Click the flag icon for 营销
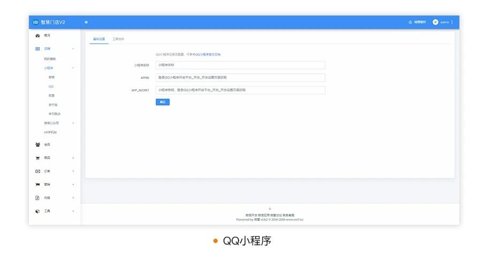 pos(37,184)
